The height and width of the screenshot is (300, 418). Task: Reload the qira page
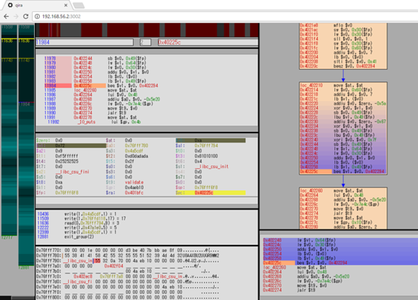(26, 16)
